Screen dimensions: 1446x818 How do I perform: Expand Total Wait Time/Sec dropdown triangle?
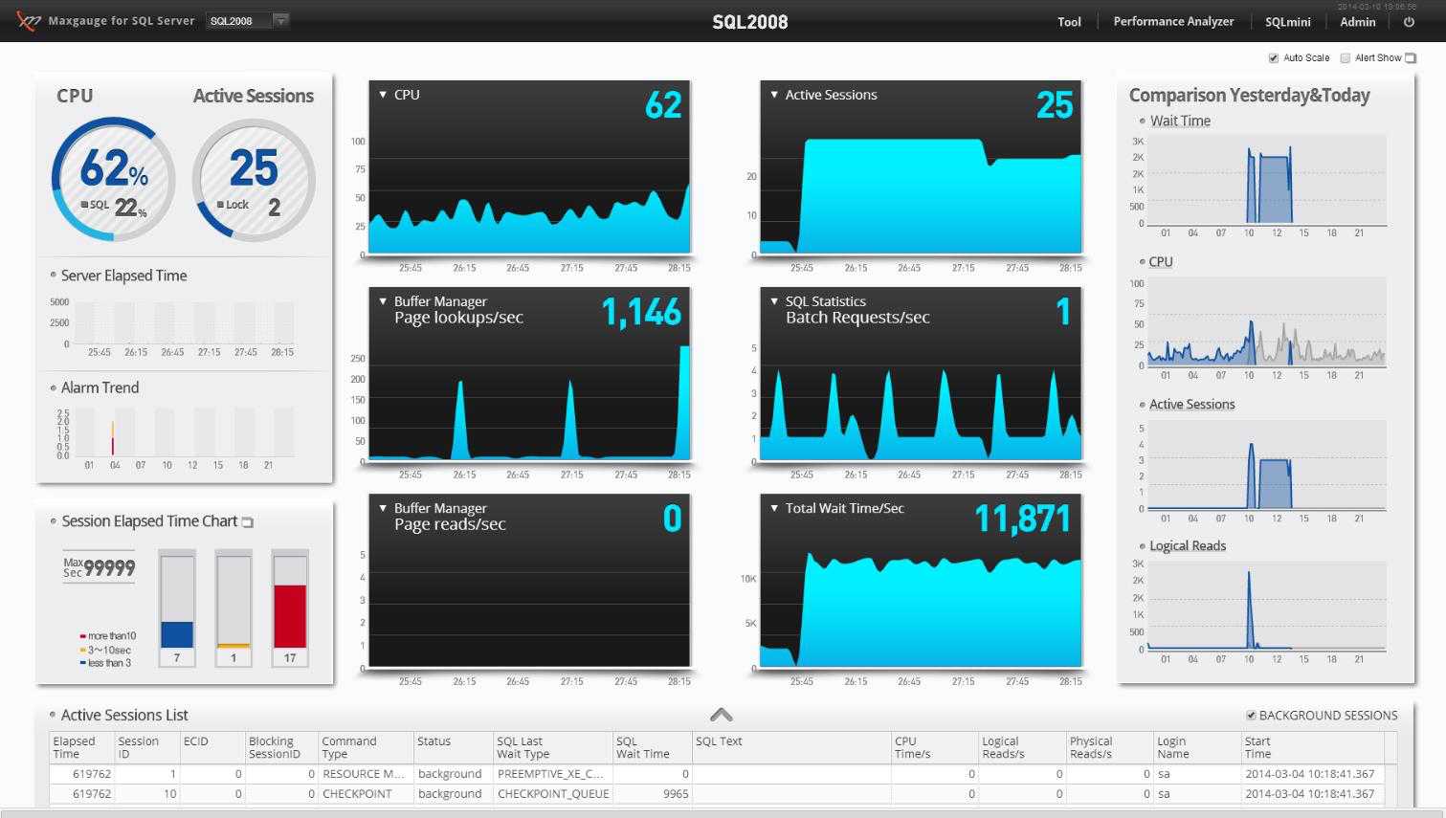point(774,508)
